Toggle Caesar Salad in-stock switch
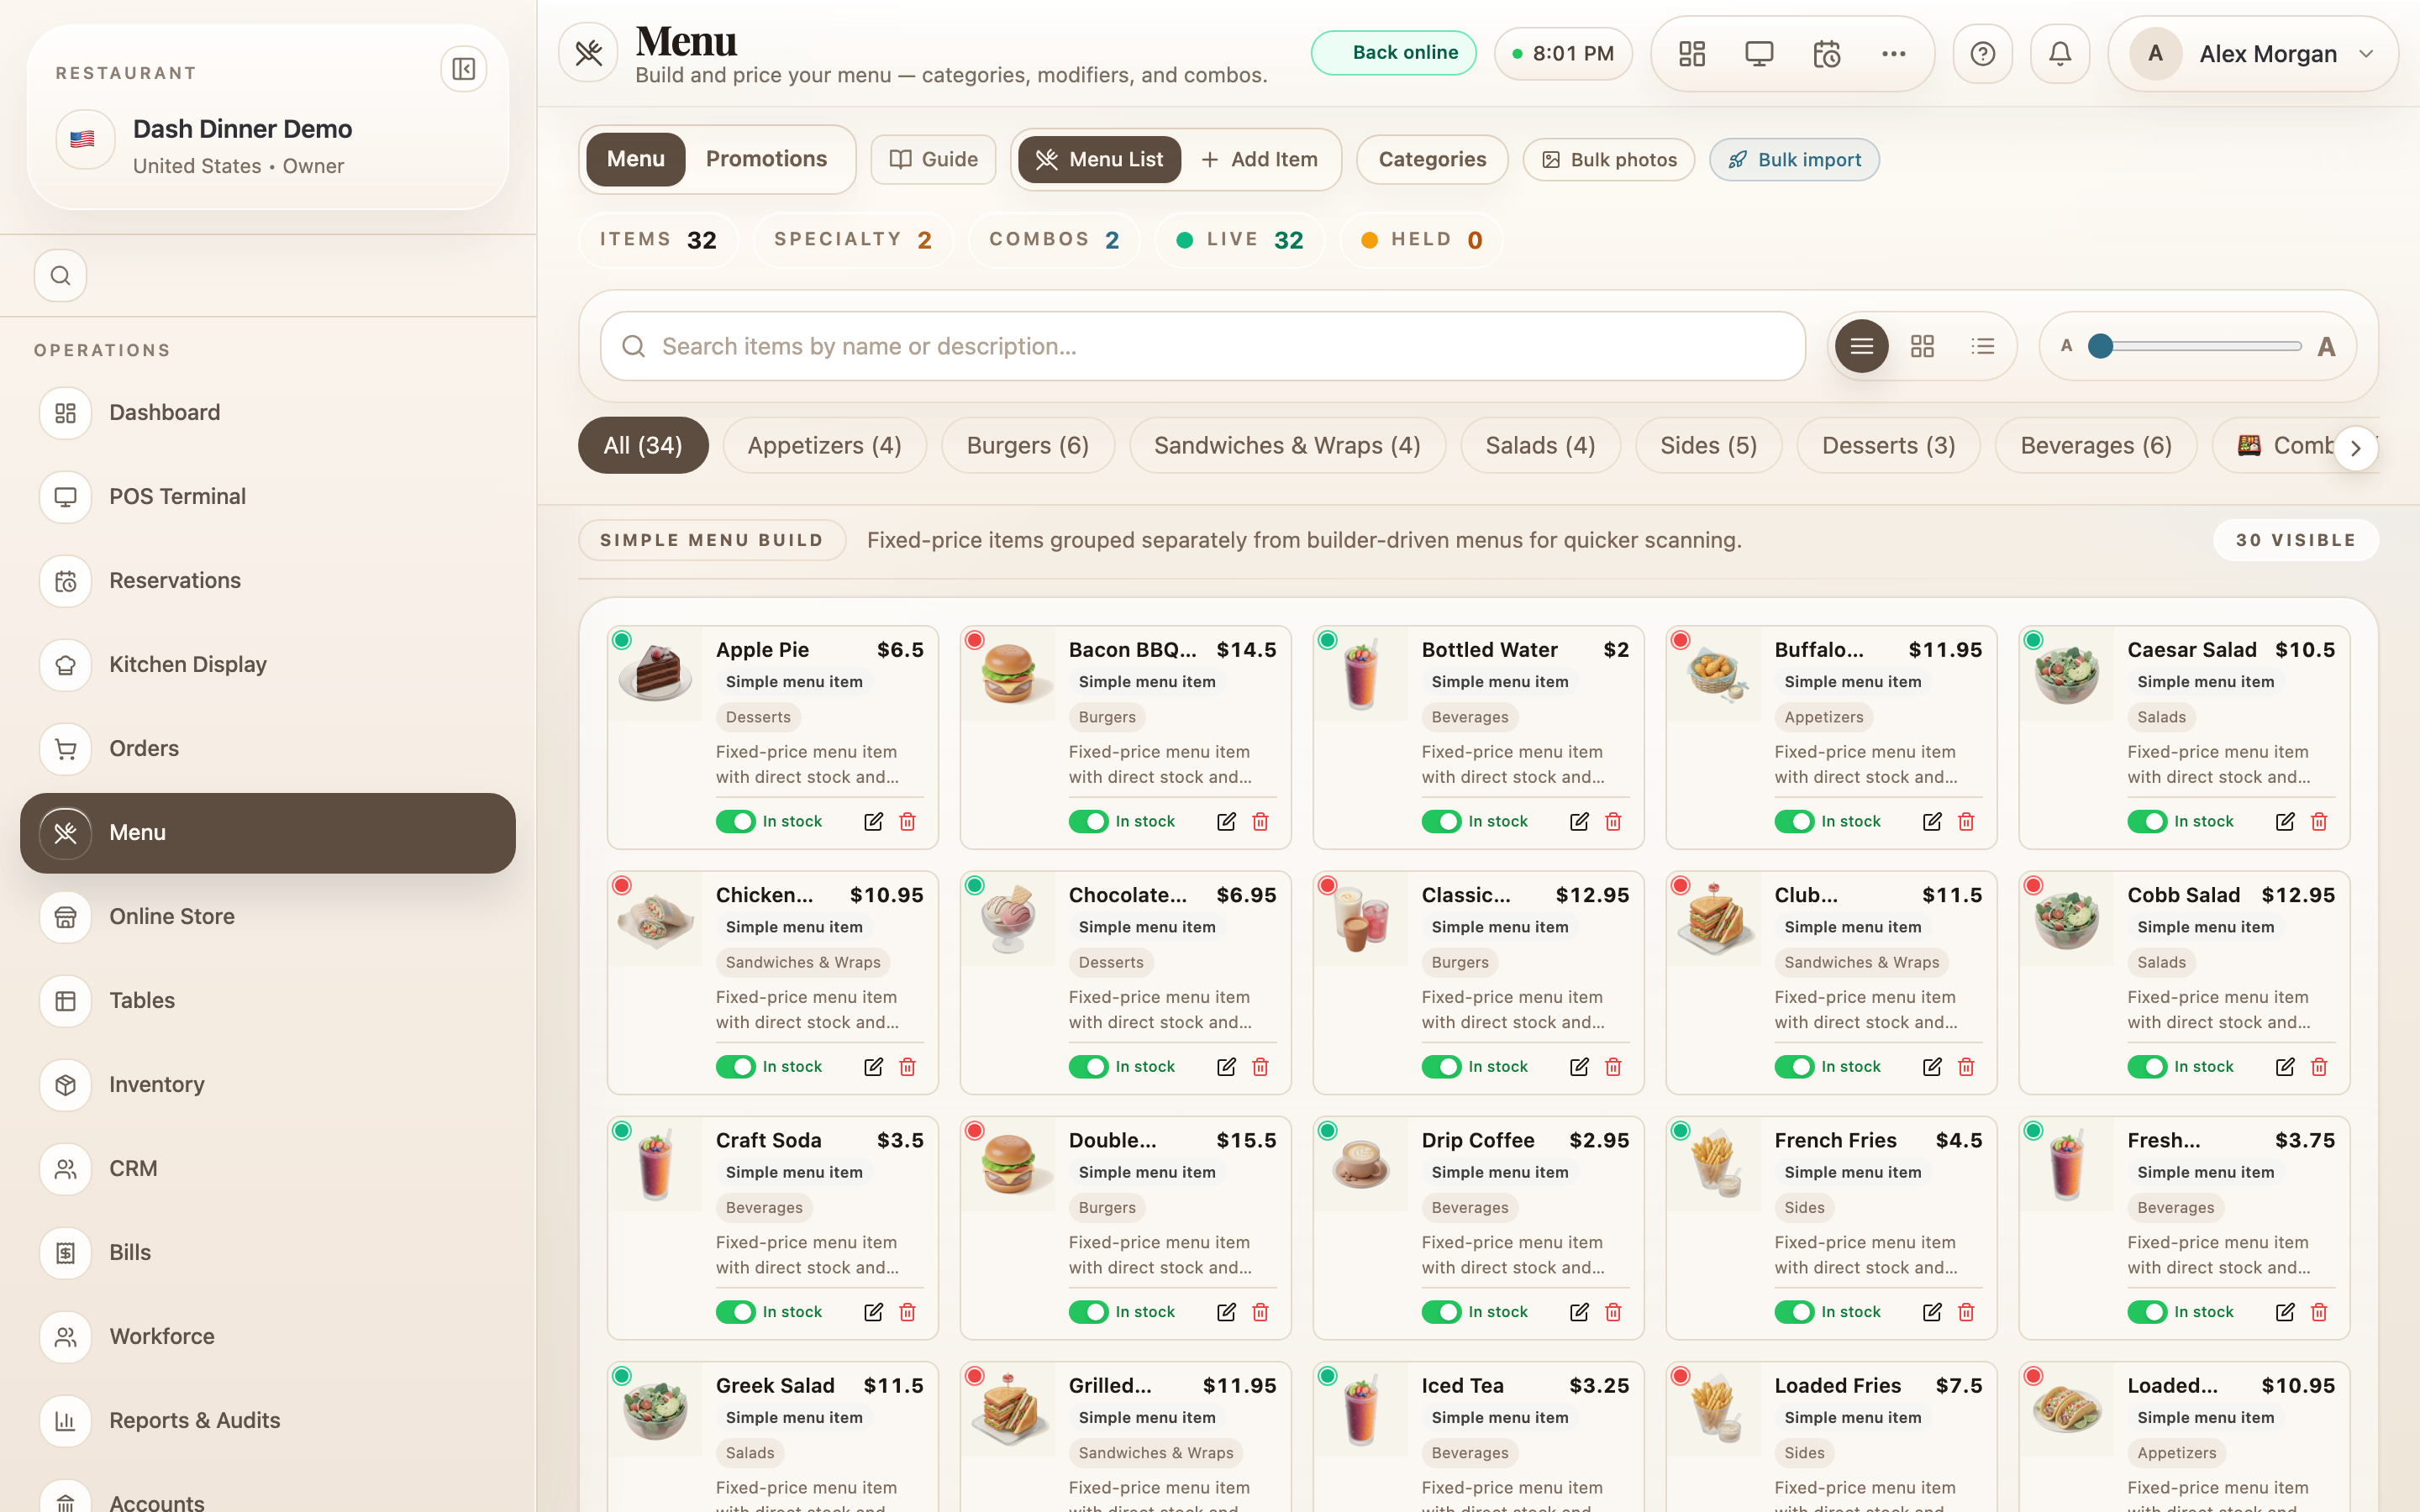2420x1512 pixels. [x=2148, y=821]
